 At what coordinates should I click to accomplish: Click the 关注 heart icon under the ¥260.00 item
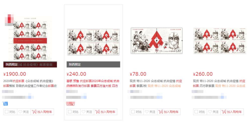[x=210, y=112]
